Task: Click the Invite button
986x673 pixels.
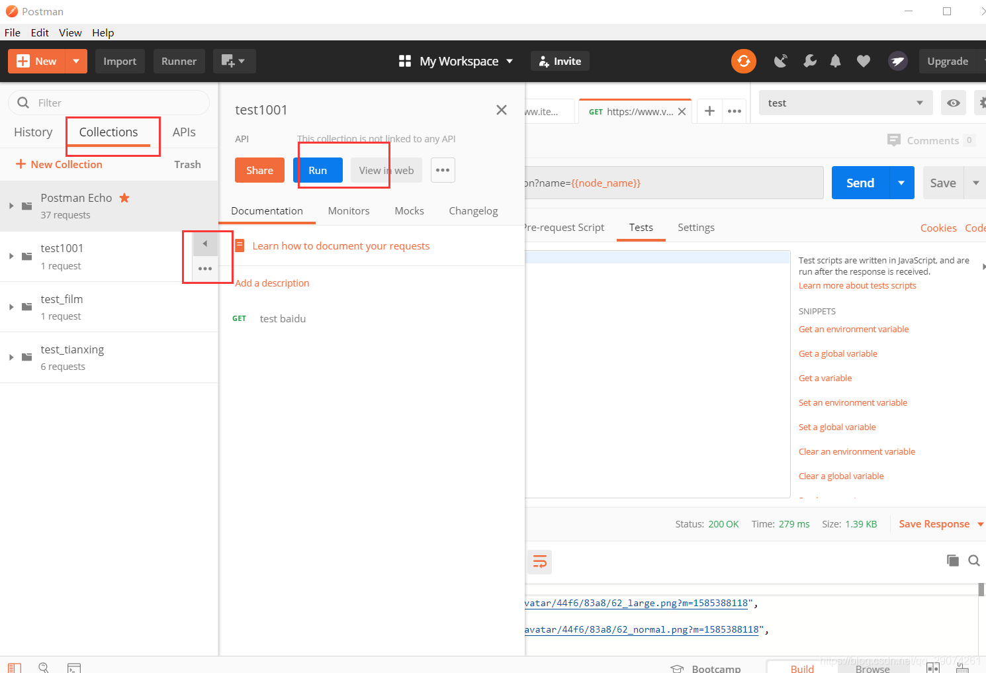Action: [x=560, y=61]
